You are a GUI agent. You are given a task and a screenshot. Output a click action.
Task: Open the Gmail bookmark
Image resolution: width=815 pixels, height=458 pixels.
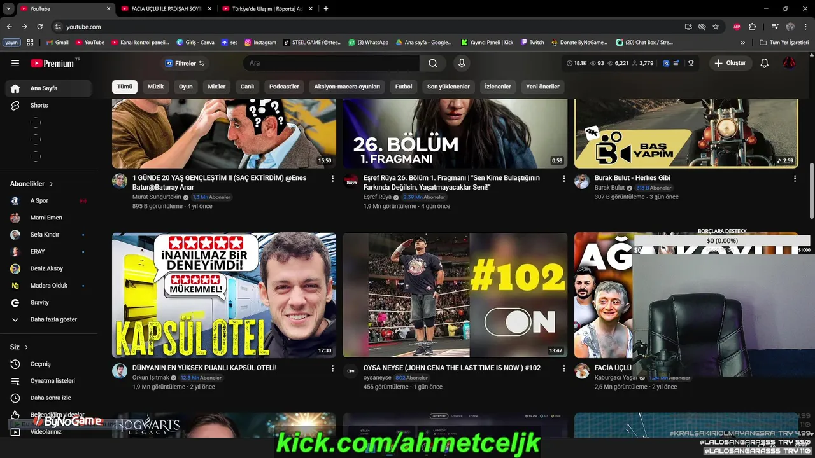57,43
